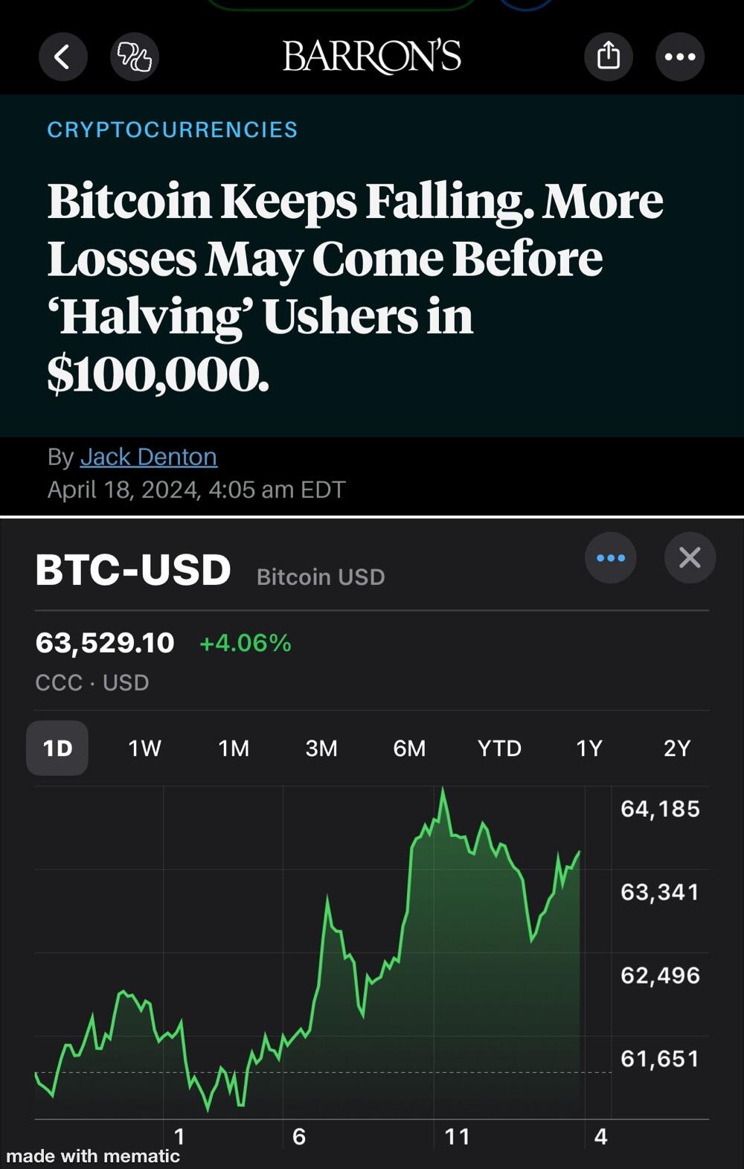
Task: Tap the back arrow in Barron's header
Action: 63,57
